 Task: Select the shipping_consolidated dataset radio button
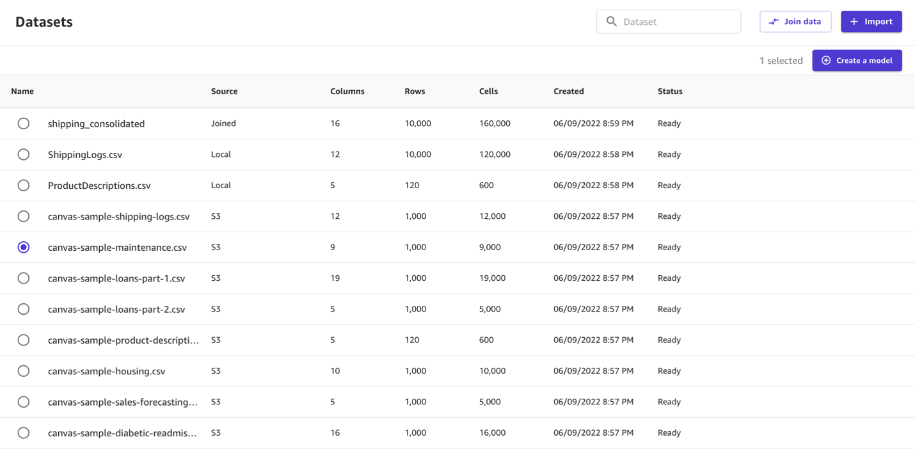[x=24, y=123]
